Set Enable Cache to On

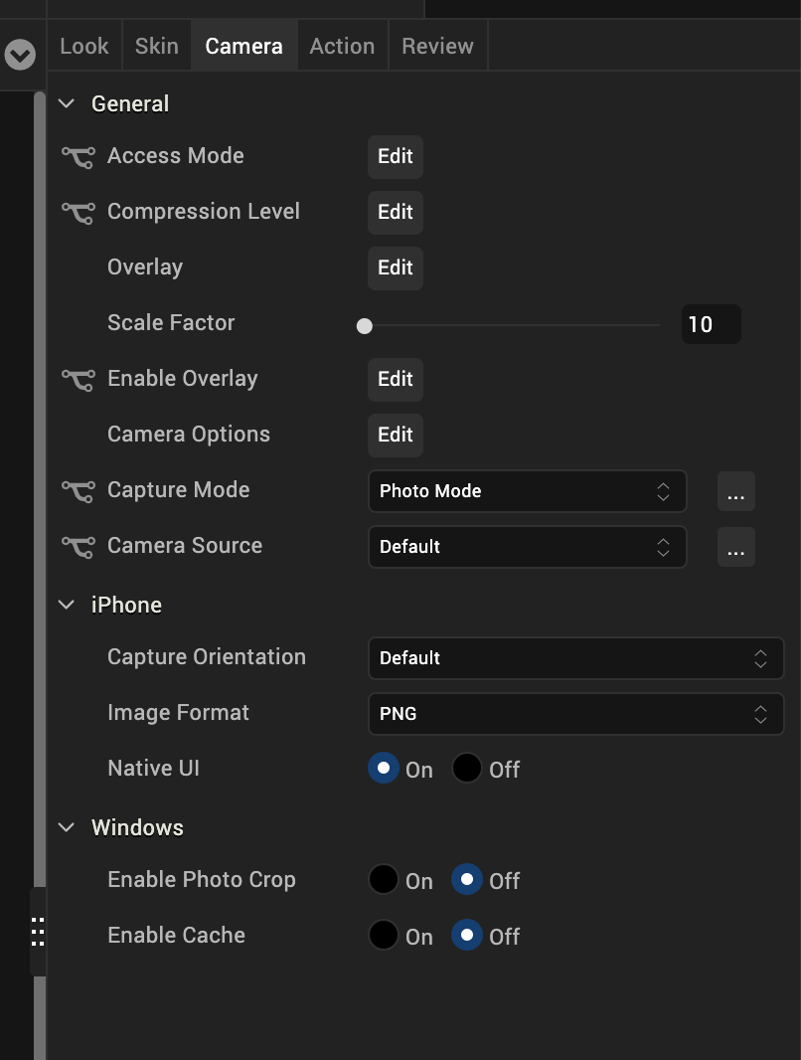pyautogui.click(x=384, y=936)
